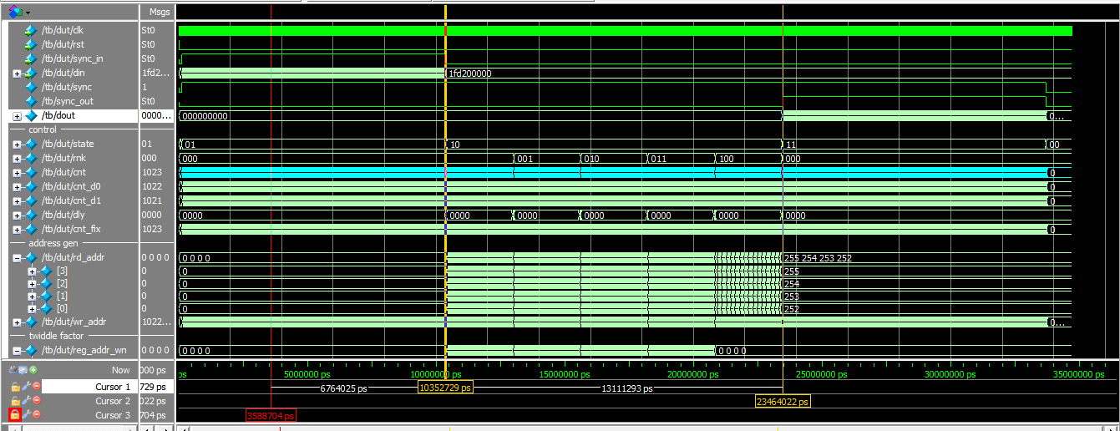Delete Cursor 1 with the red minus
Image resolution: width=1120 pixels, height=431 pixels.
tap(36, 388)
